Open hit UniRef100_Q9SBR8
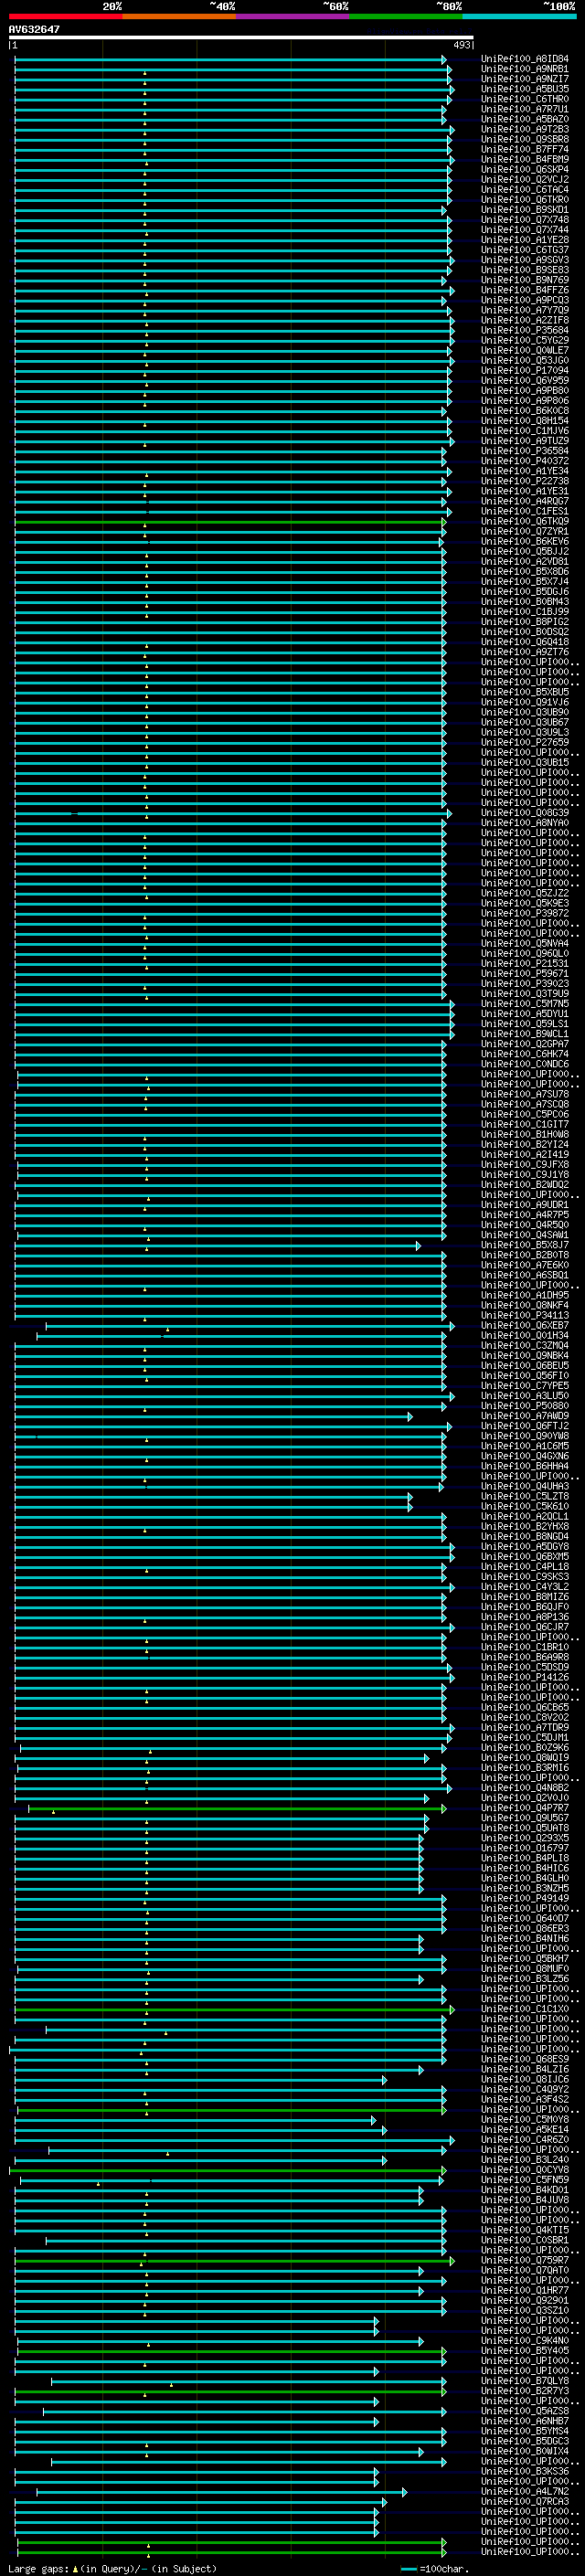The width and height of the screenshot is (585, 2576). click(524, 139)
